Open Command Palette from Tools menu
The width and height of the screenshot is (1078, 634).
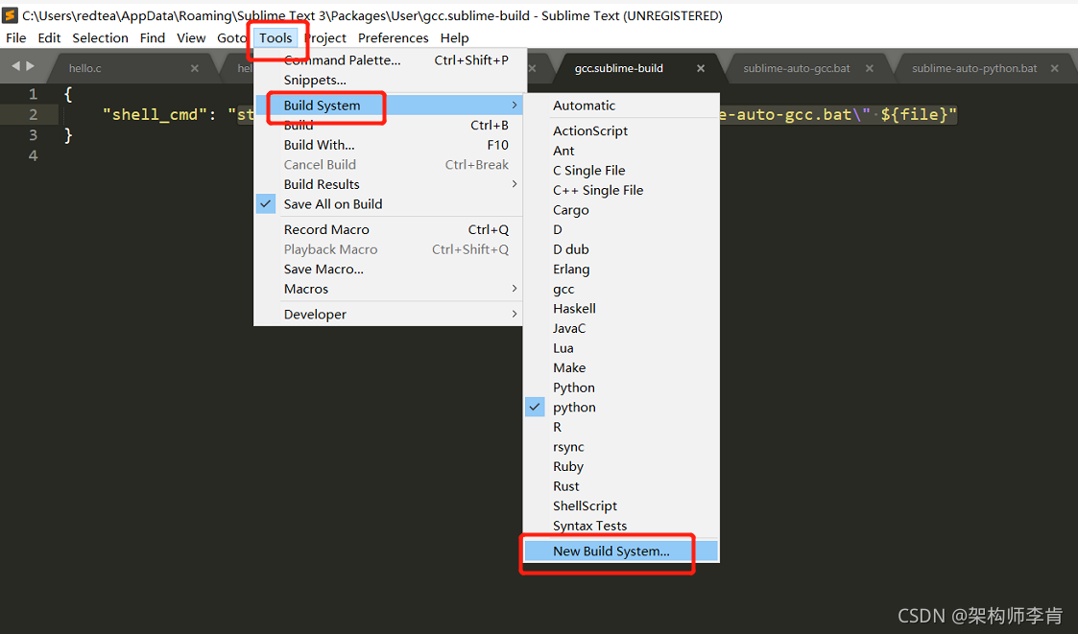tap(389, 59)
